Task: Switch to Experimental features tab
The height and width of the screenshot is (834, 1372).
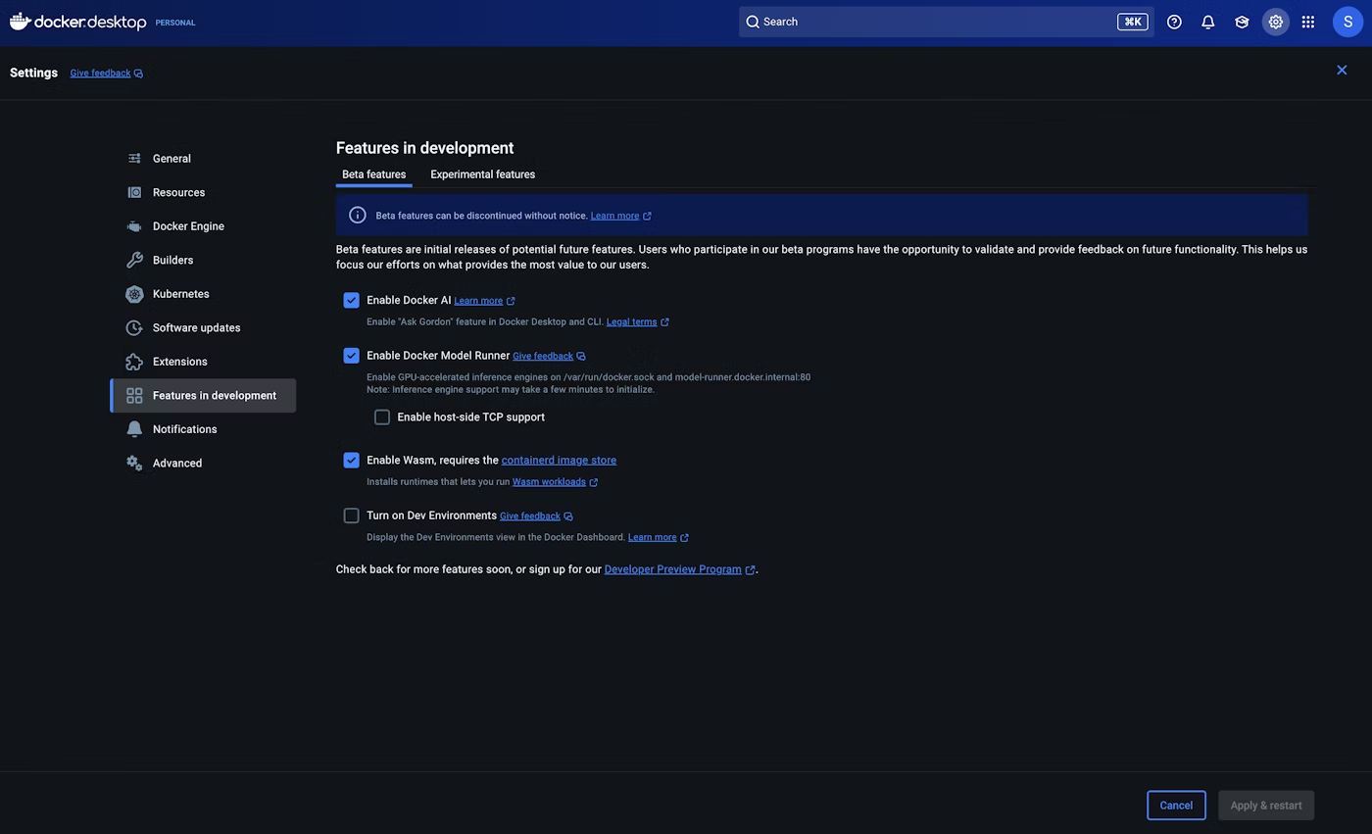Action: 482,174
